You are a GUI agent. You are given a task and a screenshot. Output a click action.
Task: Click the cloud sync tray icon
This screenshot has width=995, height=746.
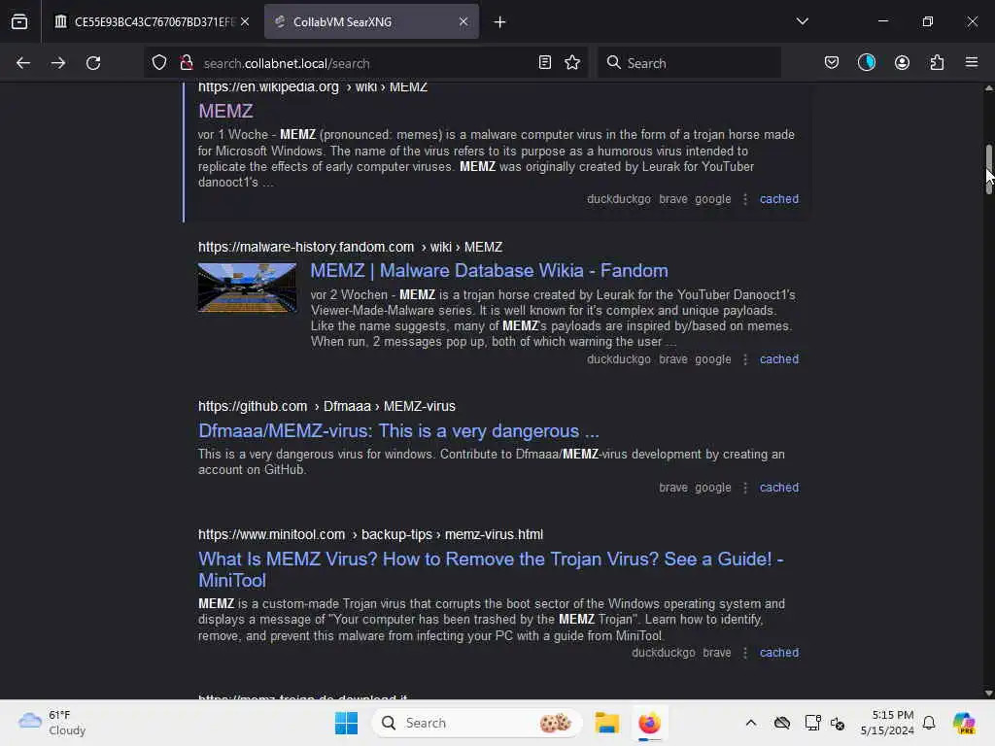[x=782, y=723]
